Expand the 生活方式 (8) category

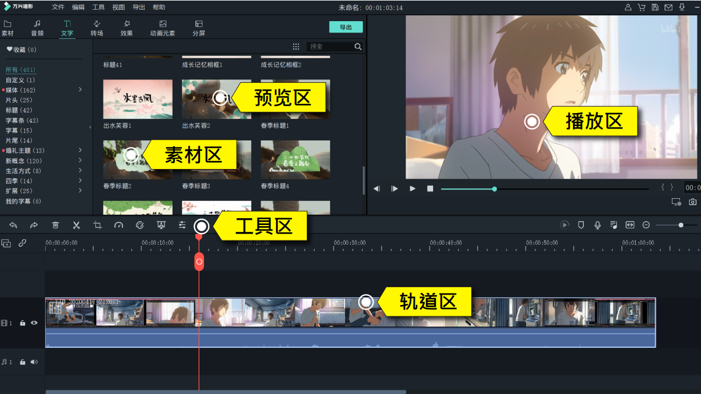click(80, 170)
